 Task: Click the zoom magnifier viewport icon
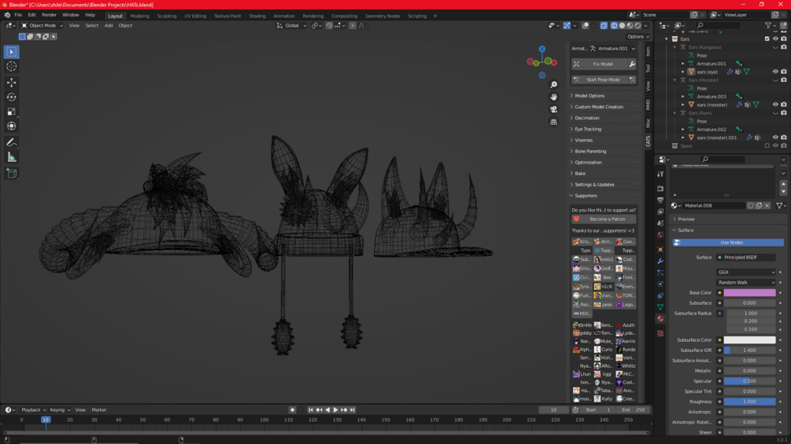[x=554, y=84]
